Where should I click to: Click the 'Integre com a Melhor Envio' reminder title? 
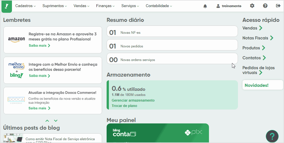coord(63,67)
